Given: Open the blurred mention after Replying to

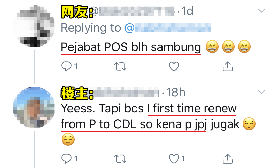Looking at the screenshot, I should (168, 28).
